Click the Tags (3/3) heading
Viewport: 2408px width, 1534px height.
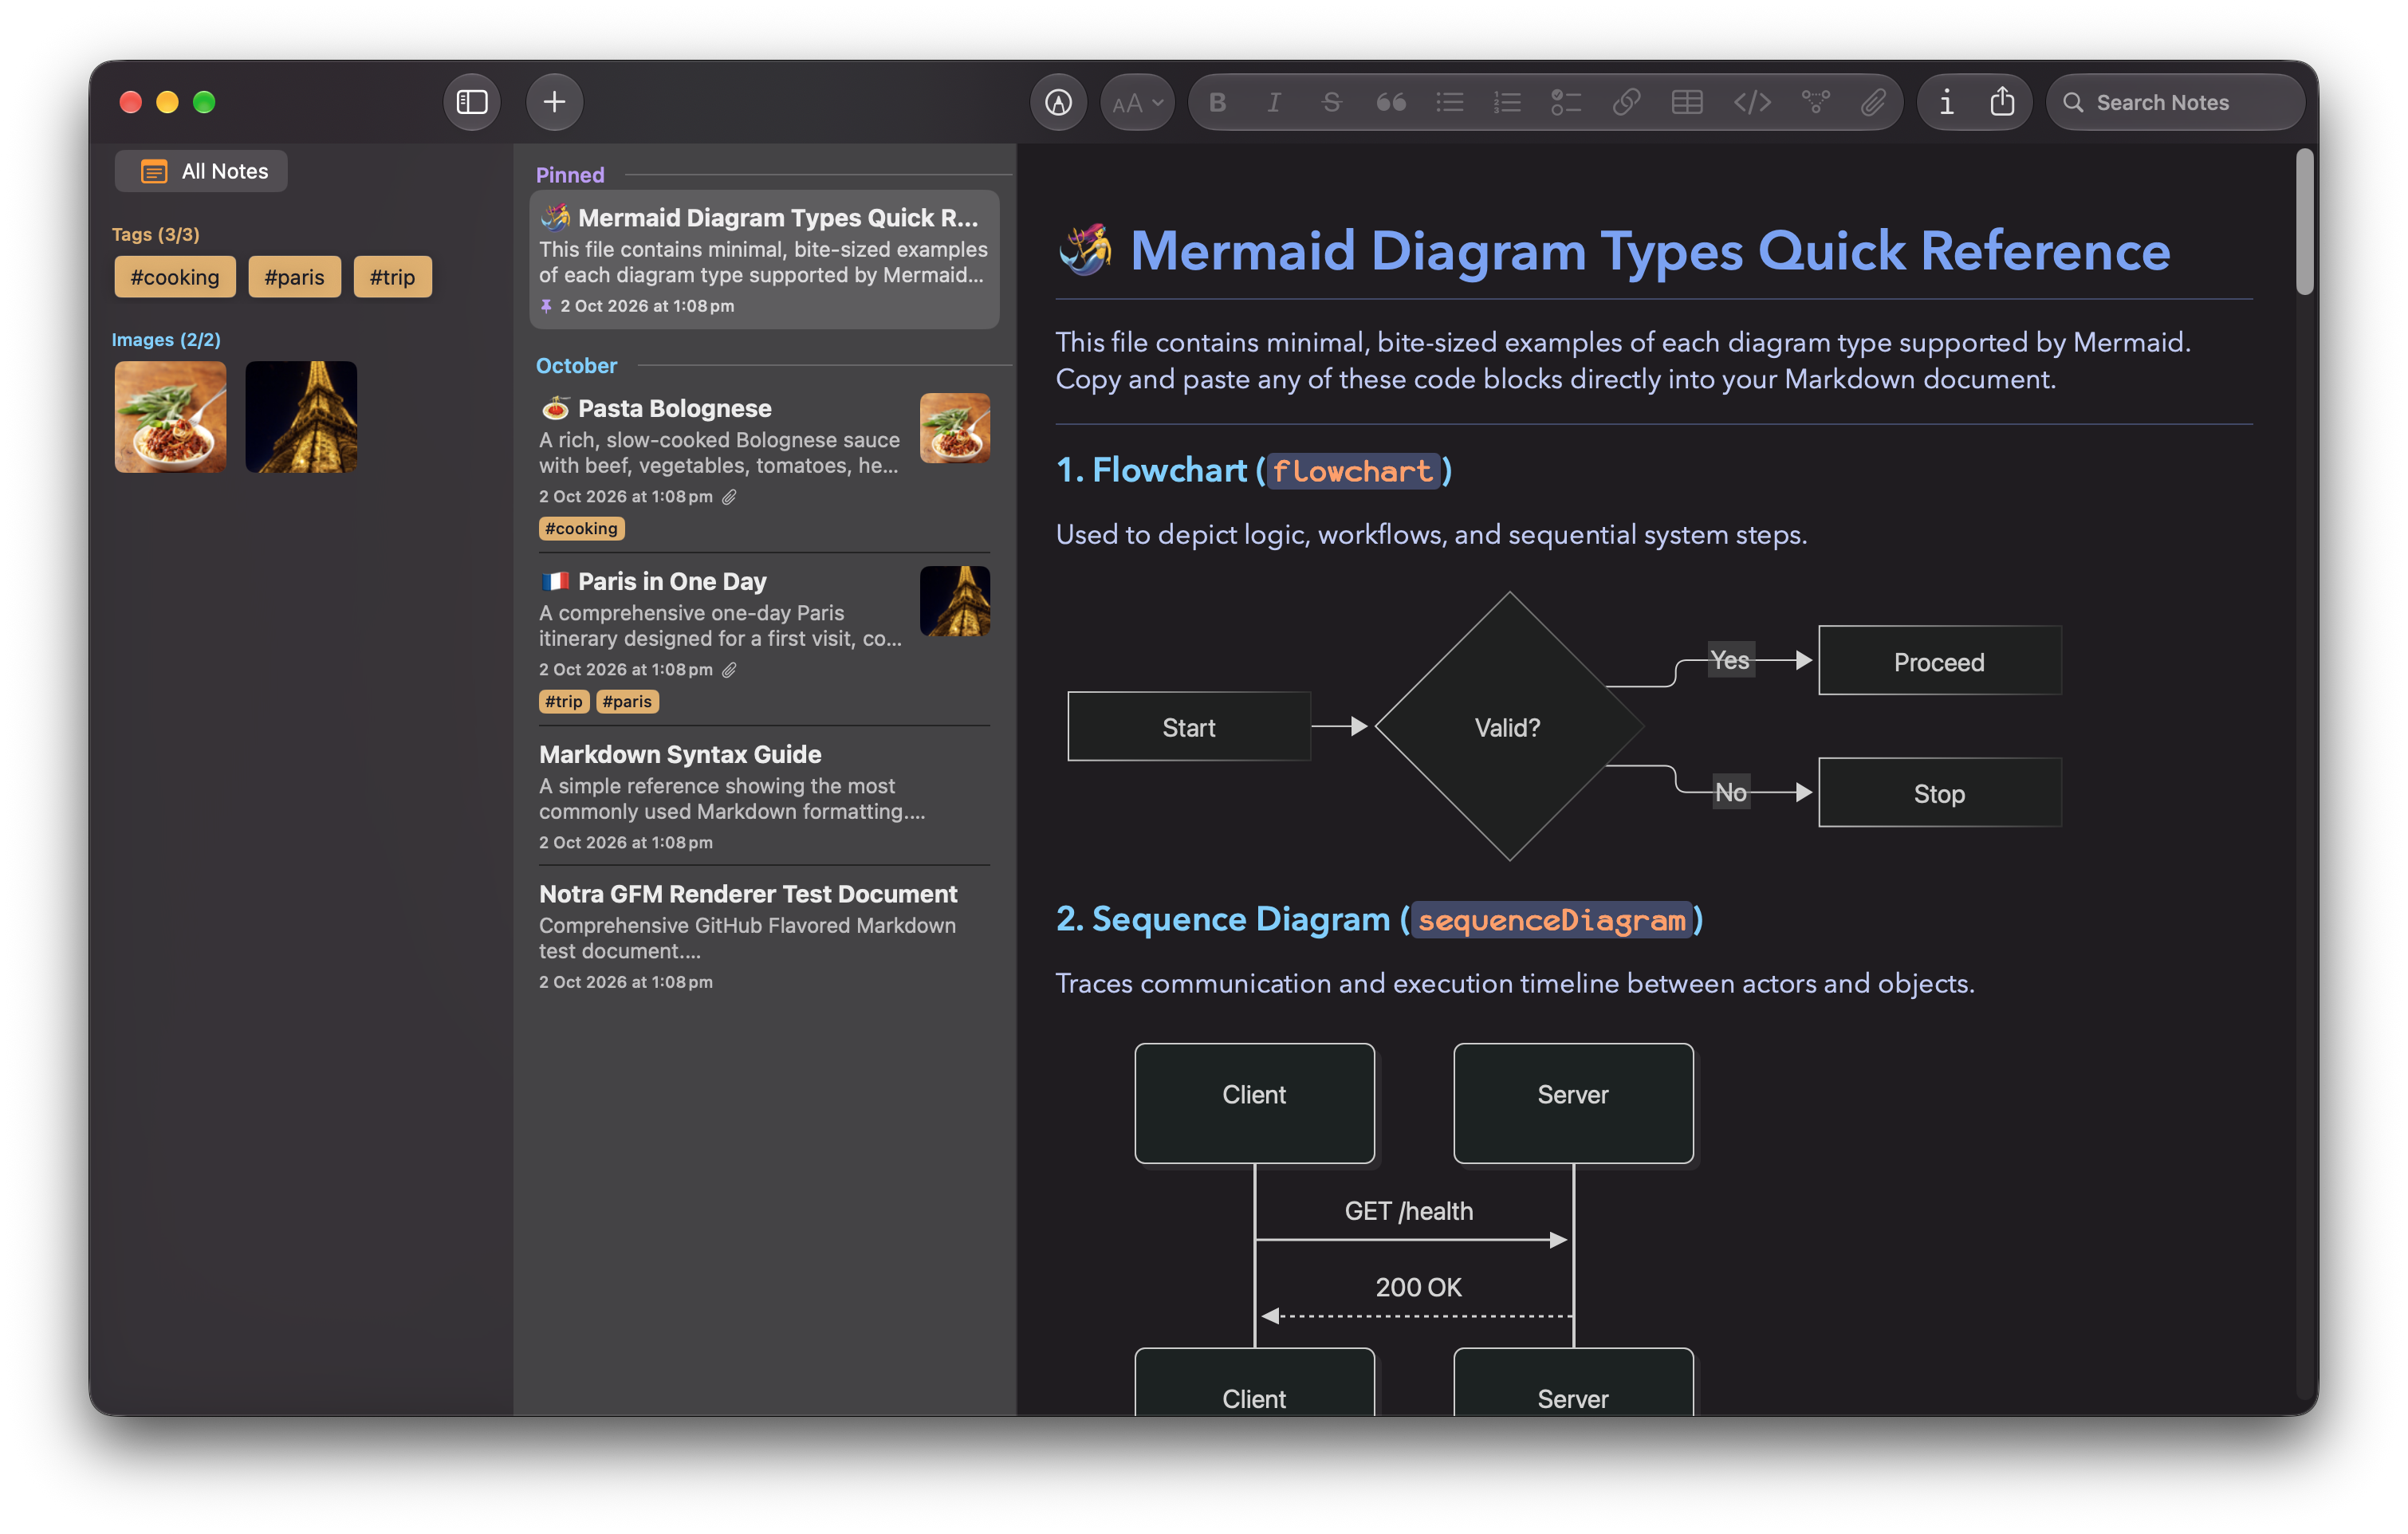point(155,234)
